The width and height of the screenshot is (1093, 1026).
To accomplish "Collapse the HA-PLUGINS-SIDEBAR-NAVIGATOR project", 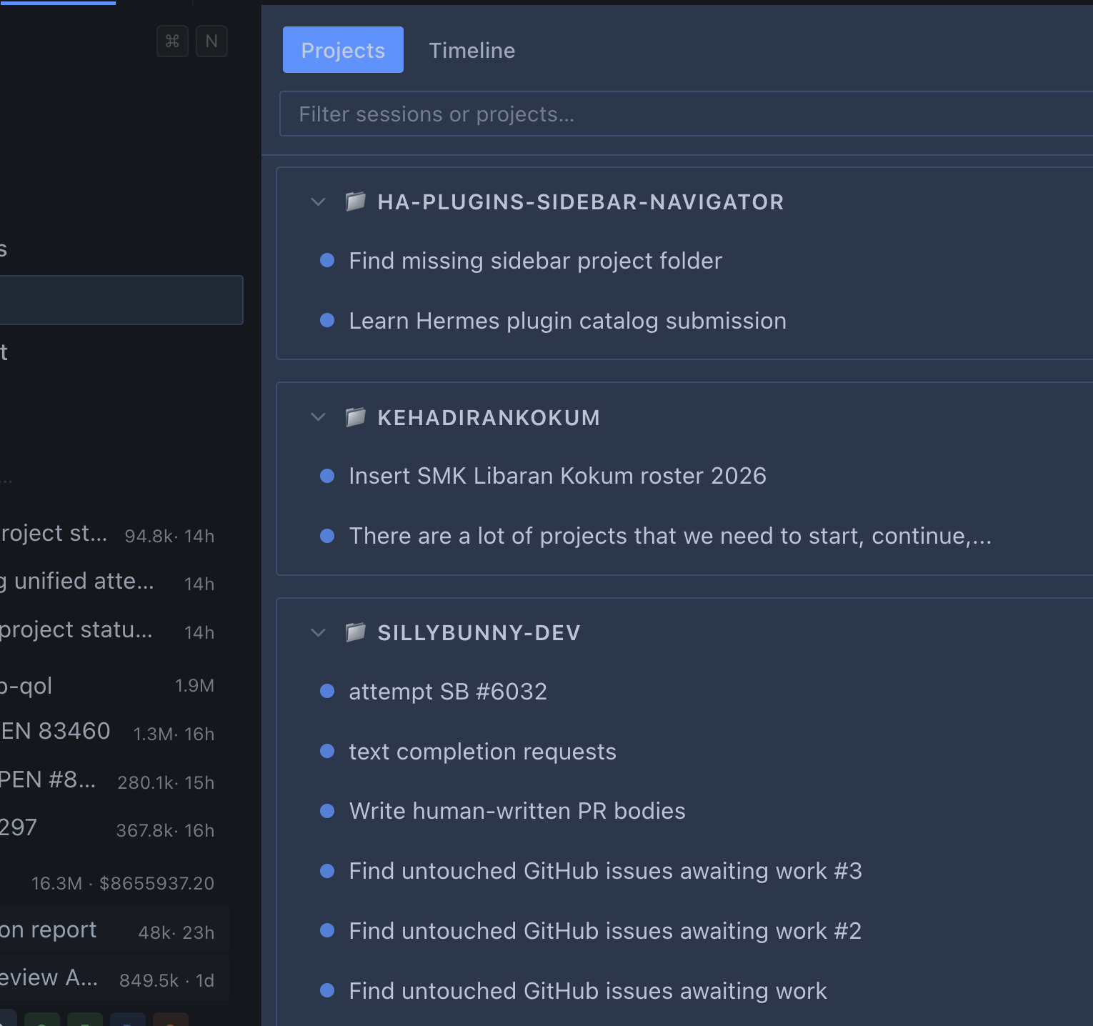I will point(319,202).
